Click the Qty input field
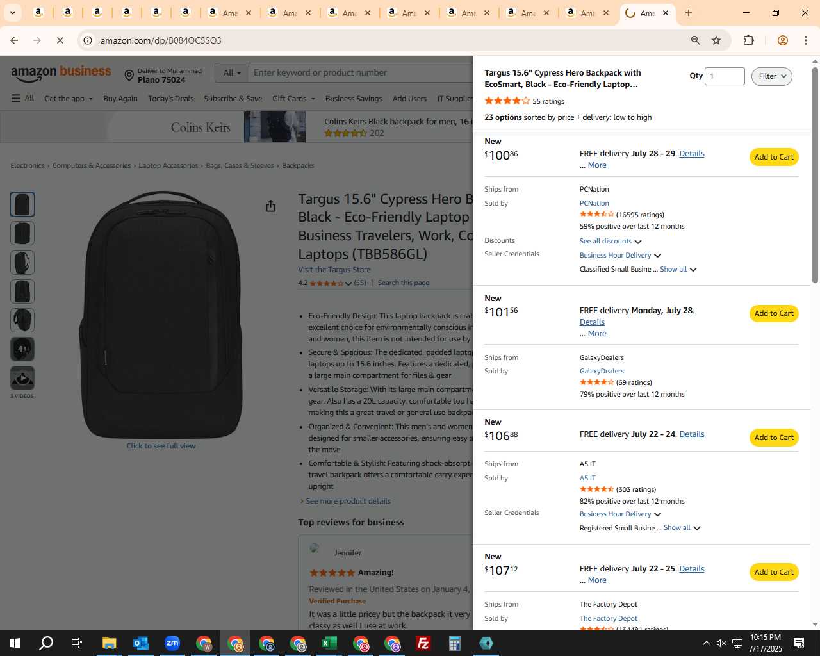Viewport: 820px width, 656px height. 725,76
